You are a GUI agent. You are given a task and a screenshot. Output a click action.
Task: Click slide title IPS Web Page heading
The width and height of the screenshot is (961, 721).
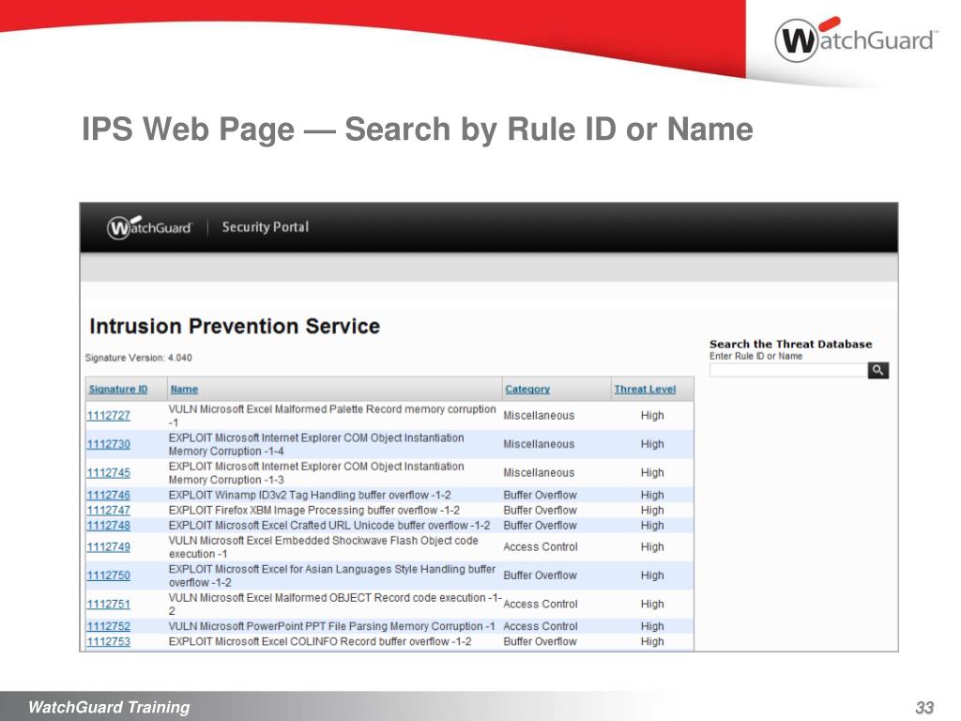click(x=418, y=130)
